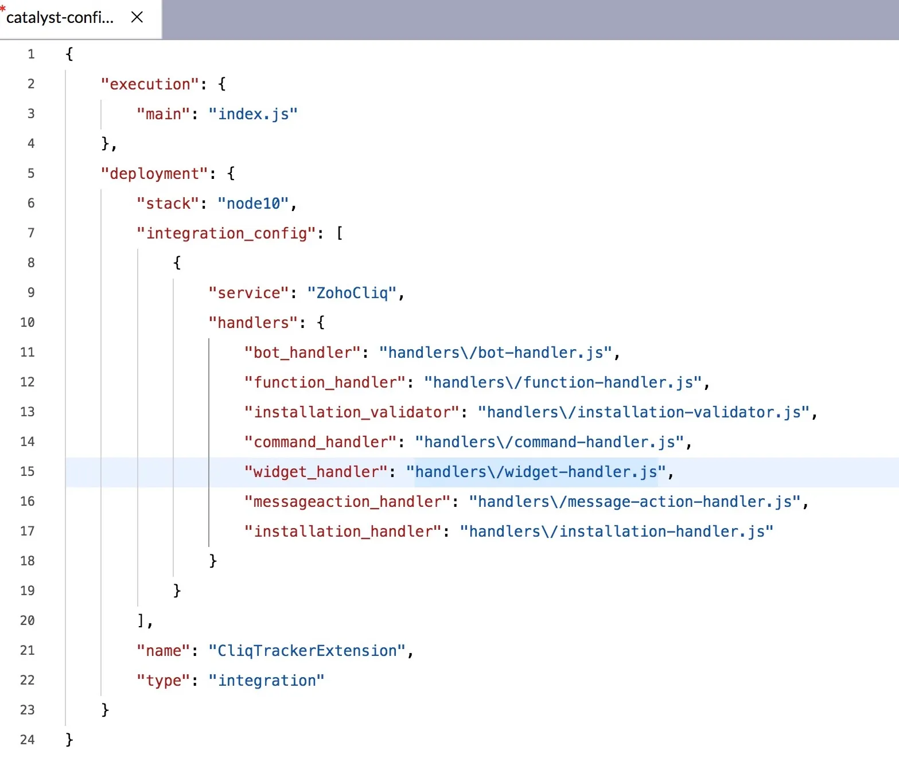
Task: Select the catalyst-config file tab
Action: point(60,18)
